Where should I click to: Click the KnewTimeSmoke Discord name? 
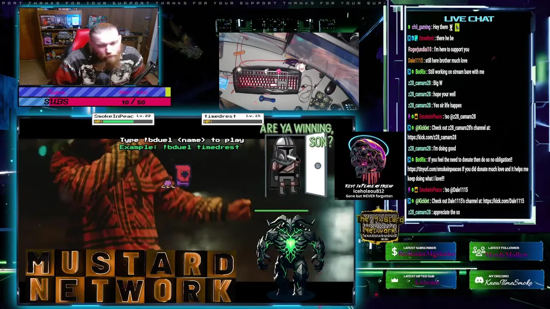(x=508, y=282)
